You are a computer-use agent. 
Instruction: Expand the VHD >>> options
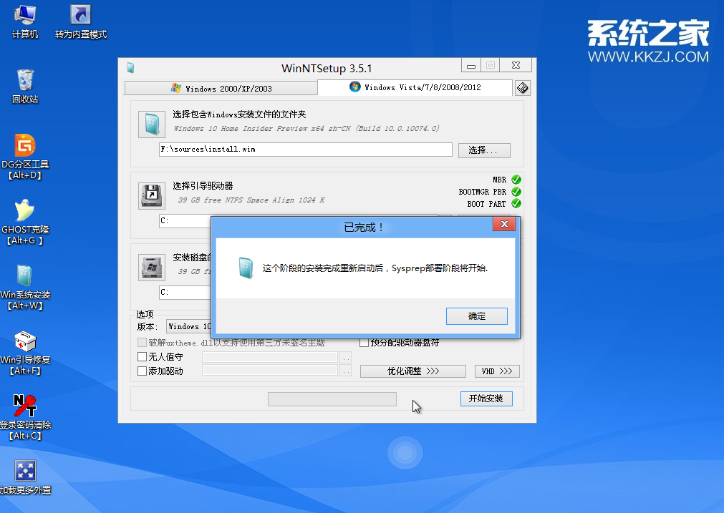(x=496, y=371)
